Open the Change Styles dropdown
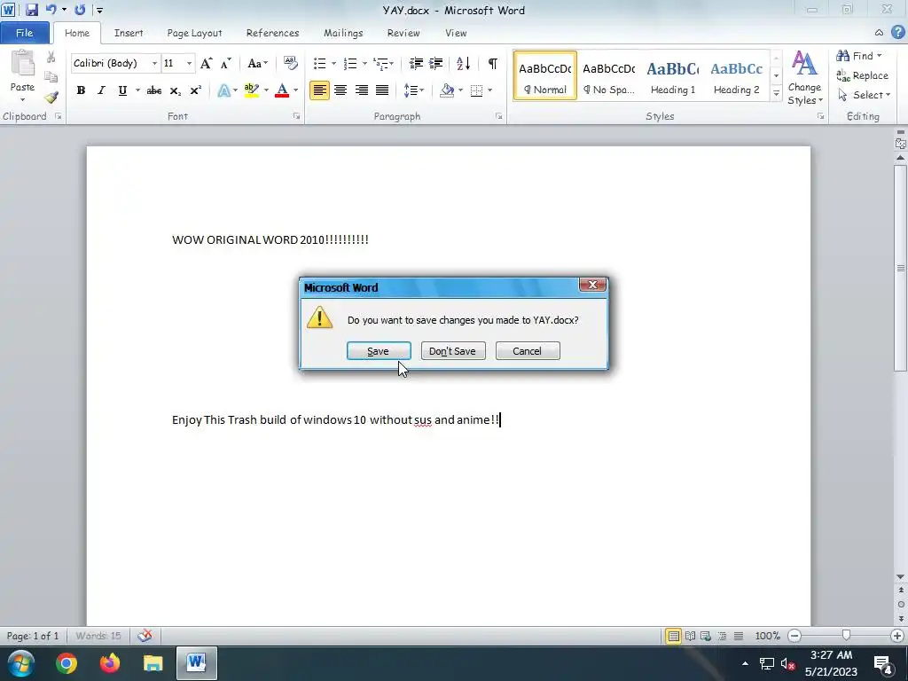 point(804,77)
